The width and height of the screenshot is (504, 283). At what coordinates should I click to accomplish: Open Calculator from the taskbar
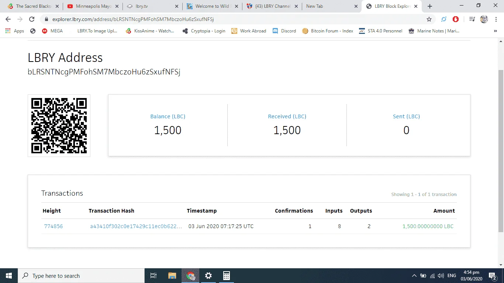pos(227,276)
